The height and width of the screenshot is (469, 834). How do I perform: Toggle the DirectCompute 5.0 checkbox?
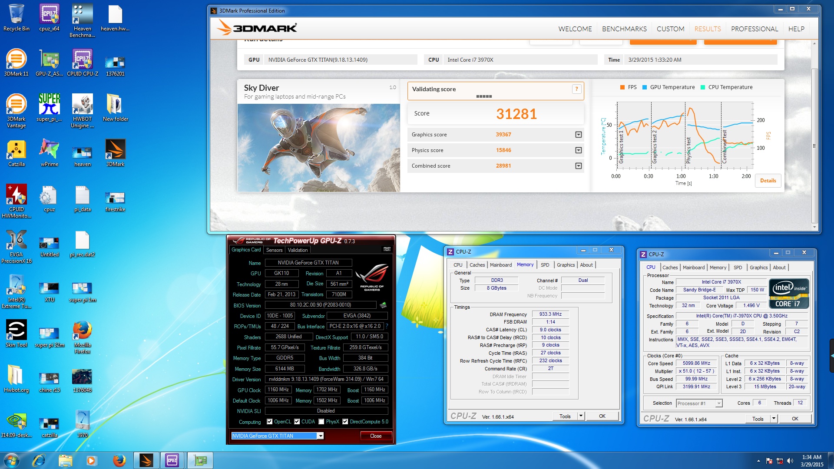pyautogui.click(x=345, y=422)
